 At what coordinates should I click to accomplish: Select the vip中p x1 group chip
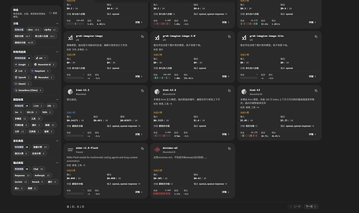49,30
